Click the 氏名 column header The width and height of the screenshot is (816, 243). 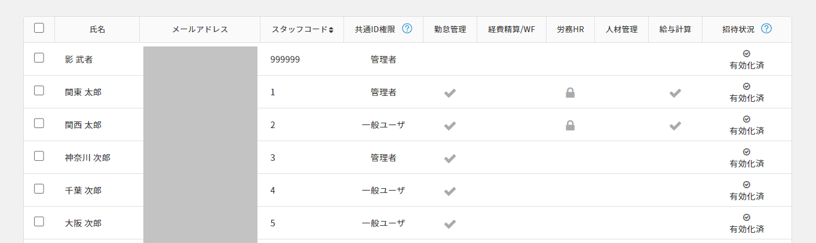pos(97,29)
